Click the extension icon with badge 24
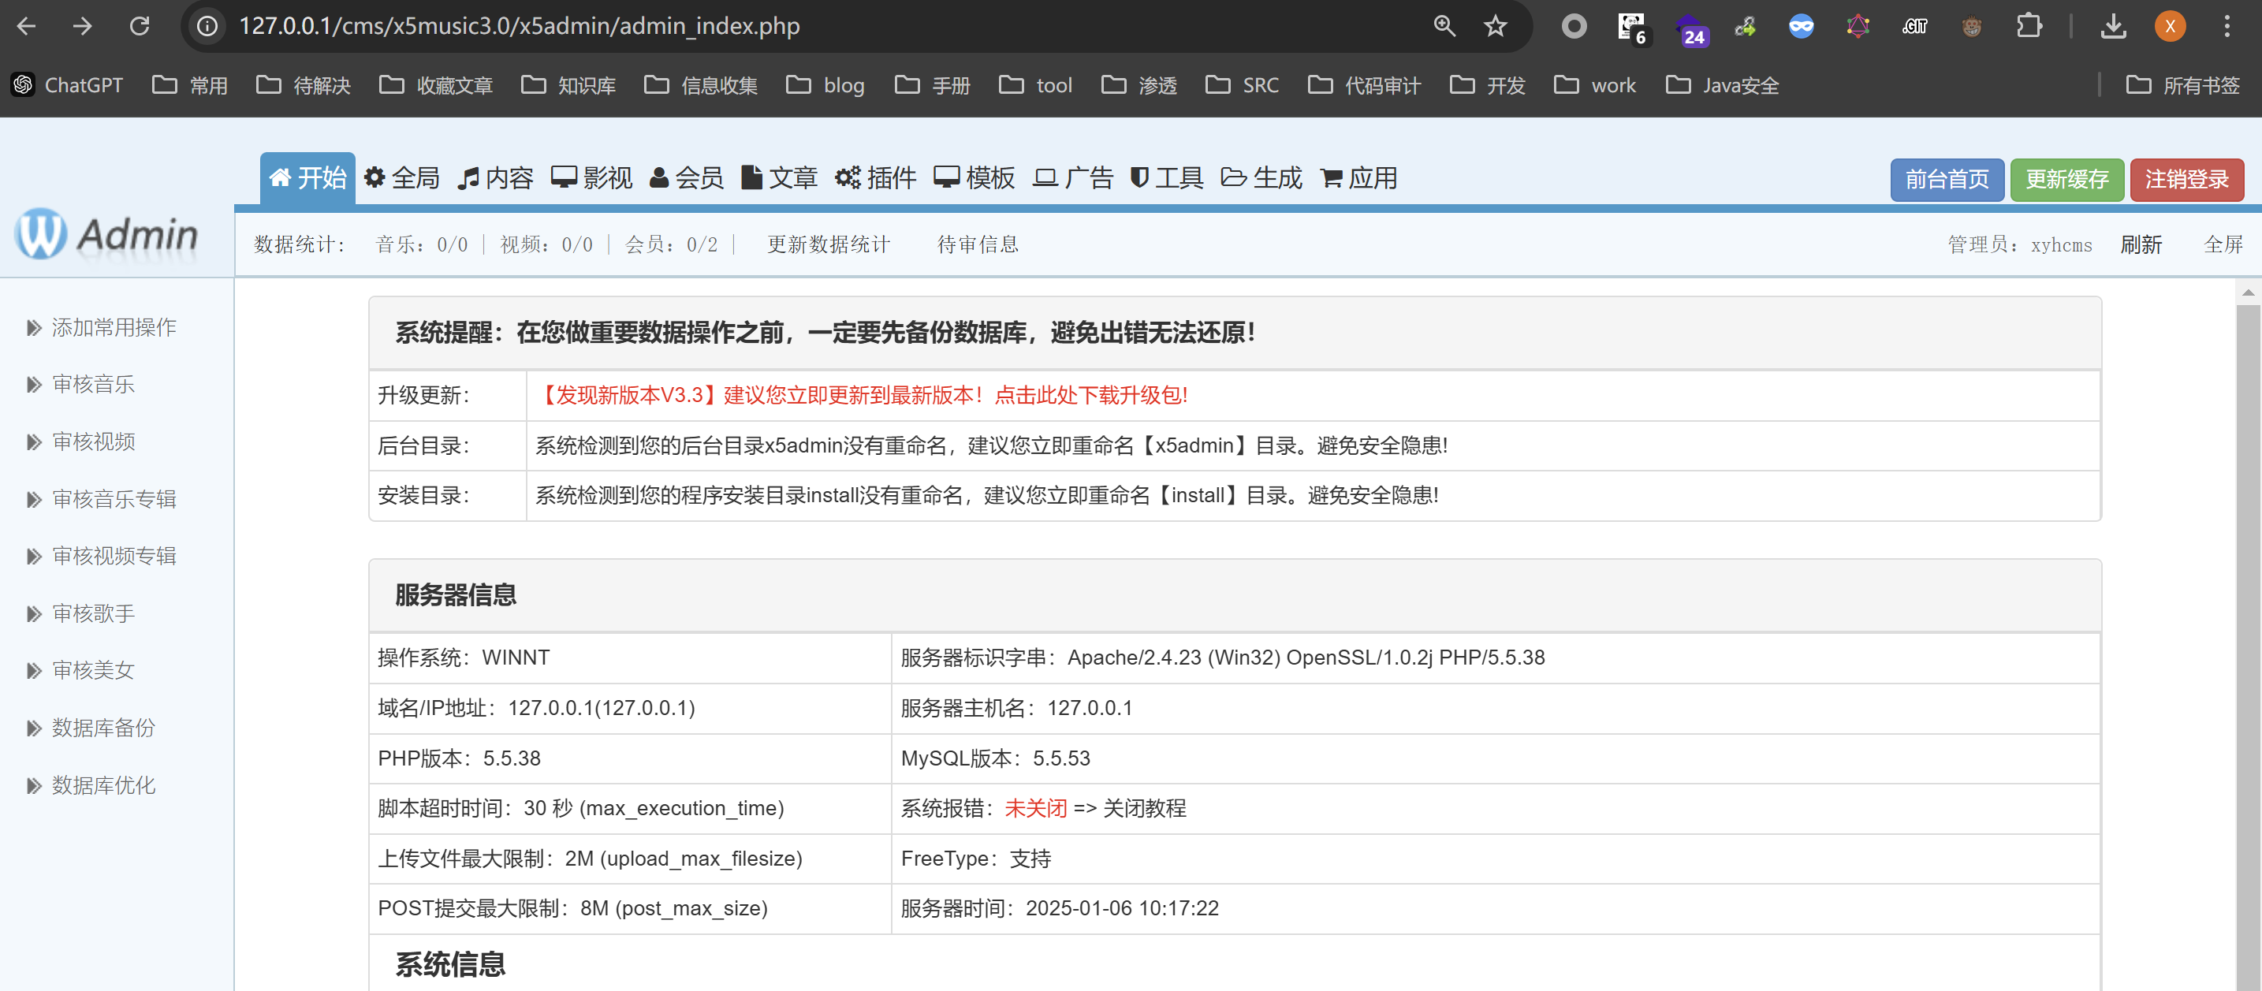 pos(1690,29)
